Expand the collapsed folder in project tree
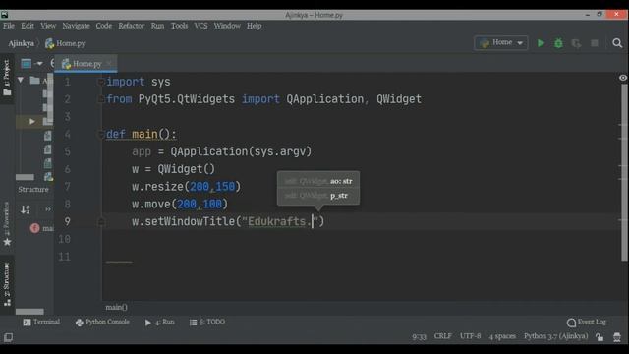Viewport: 629px width, 354px height. (x=31, y=121)
